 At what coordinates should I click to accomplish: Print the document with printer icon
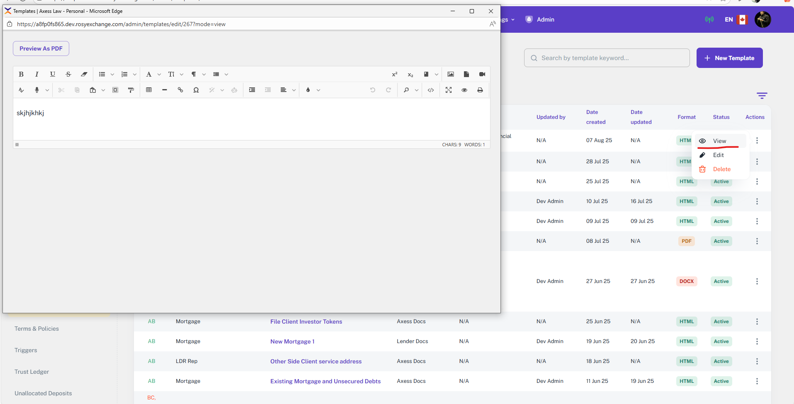point(480,90)
